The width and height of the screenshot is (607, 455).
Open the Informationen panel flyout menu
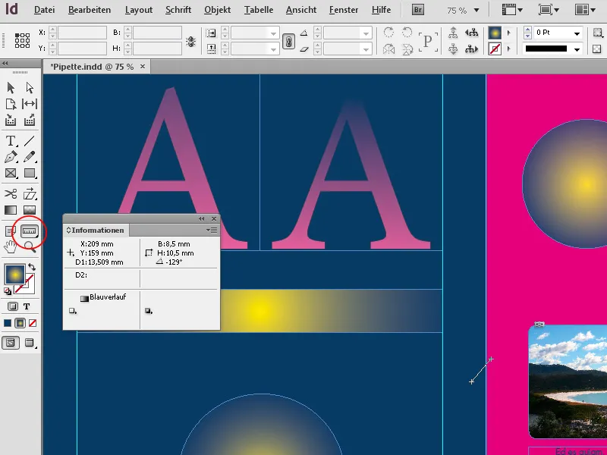coord(212,230)
